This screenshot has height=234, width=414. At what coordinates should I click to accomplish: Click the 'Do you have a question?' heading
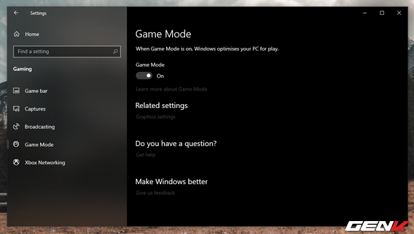click(176, 144)
